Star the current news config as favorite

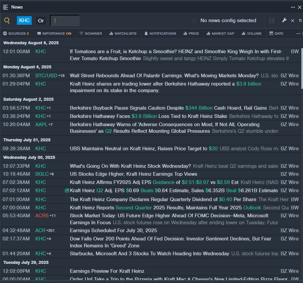[x=194, y=20]
